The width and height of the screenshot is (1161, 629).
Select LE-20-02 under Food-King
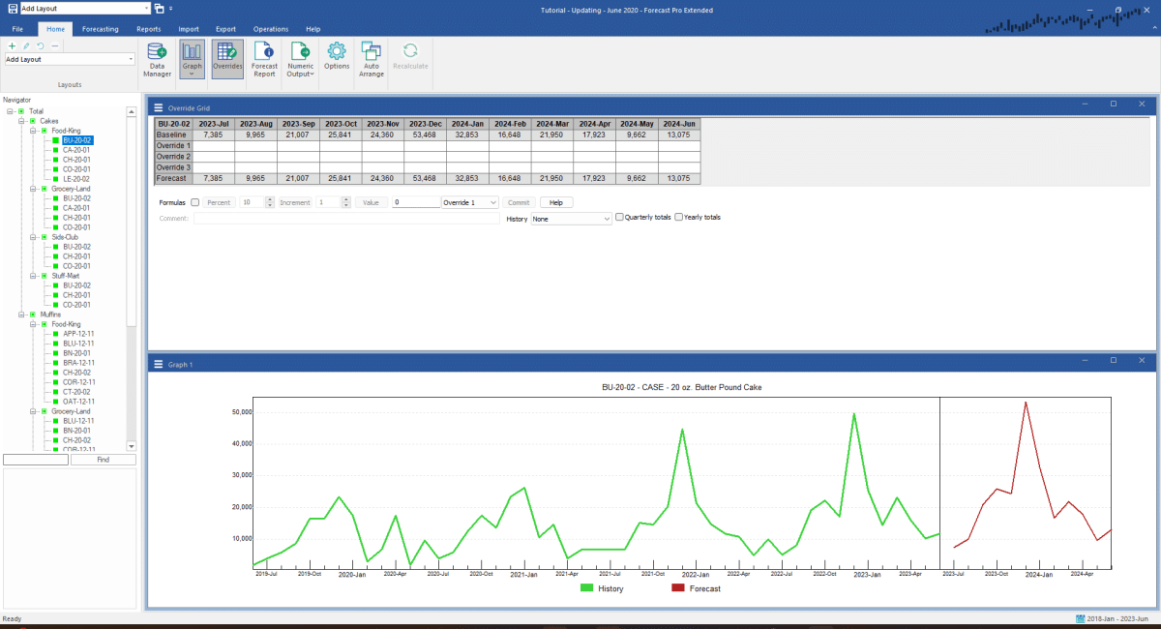[x=75, y=179]
